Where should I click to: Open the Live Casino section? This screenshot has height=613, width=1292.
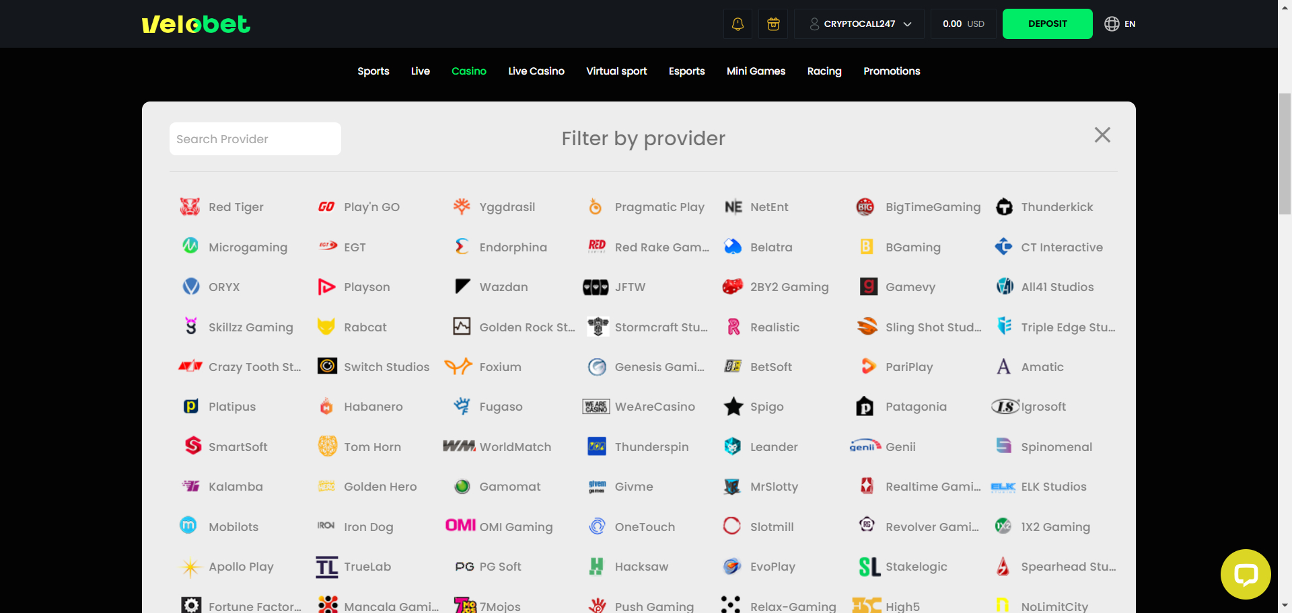[x=536, y=71]
